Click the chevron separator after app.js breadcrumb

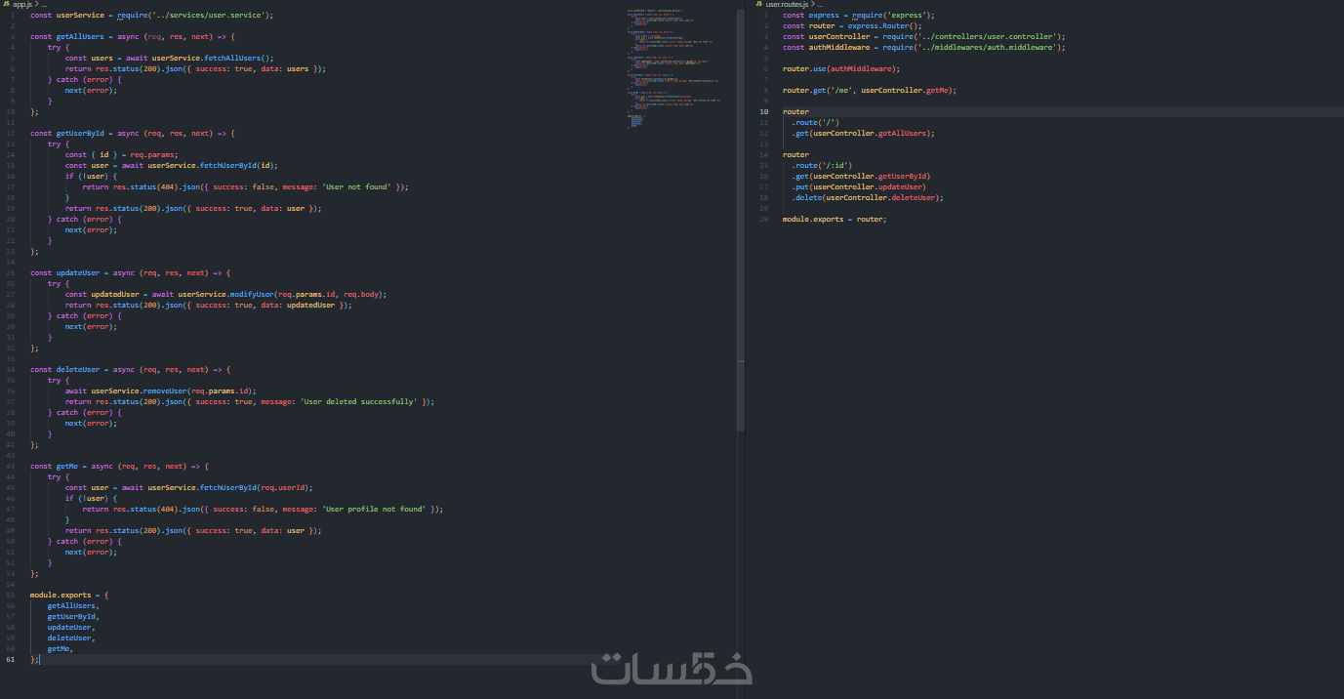(35, 5)
